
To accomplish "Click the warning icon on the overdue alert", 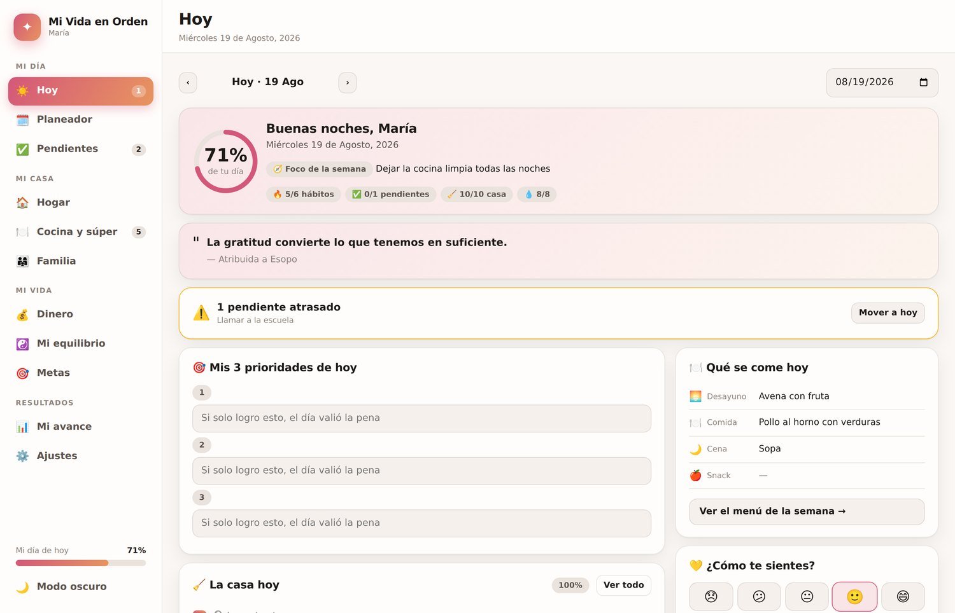I will coord(201,313).
